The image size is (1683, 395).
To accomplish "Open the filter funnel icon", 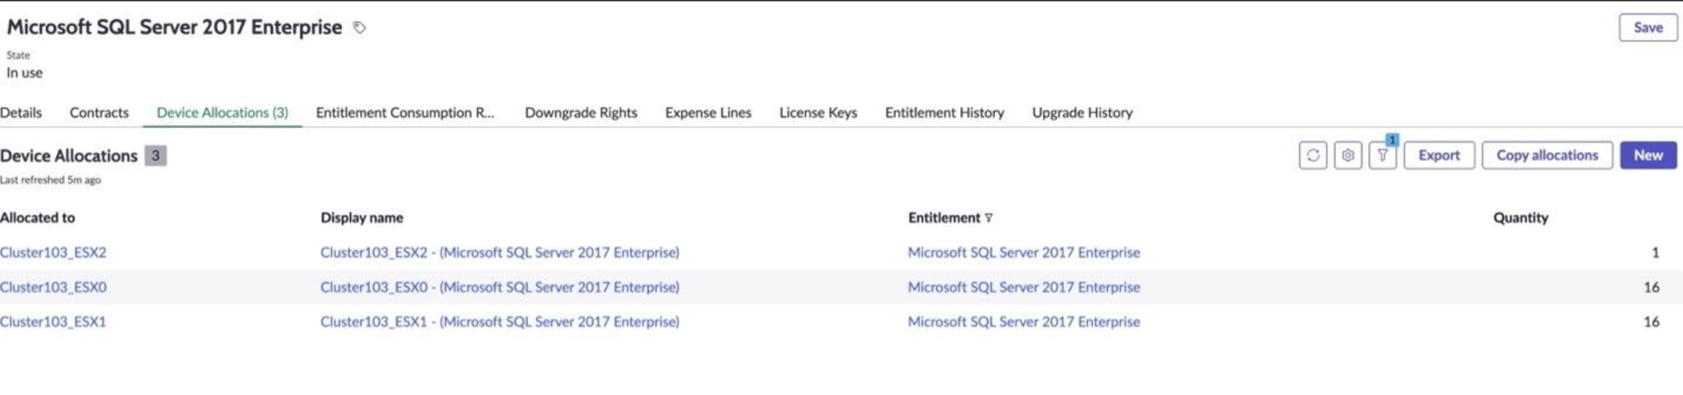I will point(1382,156).
